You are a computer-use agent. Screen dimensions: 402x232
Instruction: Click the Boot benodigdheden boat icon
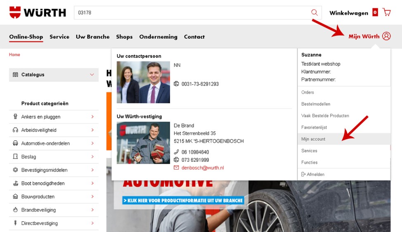[15, 183]
